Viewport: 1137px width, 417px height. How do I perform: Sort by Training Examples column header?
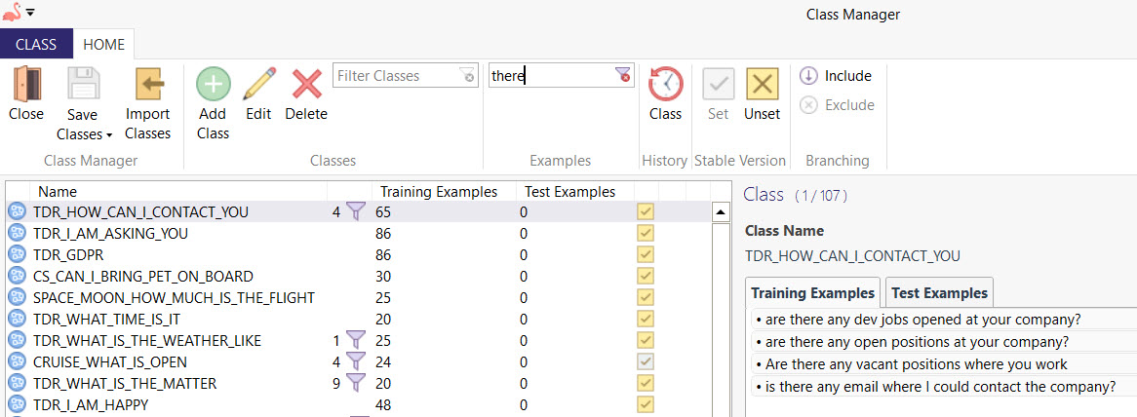tap(438, 192)
